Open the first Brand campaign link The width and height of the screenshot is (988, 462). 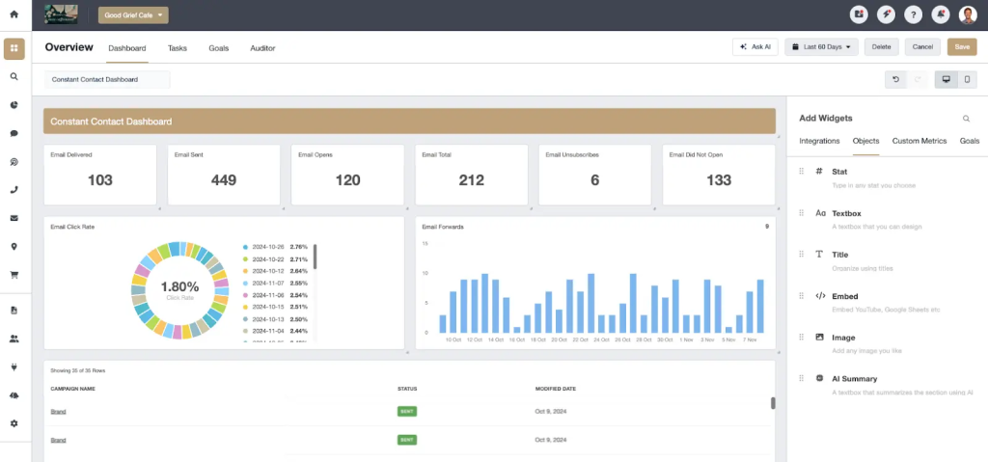pyautogui.click(x=58, y=412)
